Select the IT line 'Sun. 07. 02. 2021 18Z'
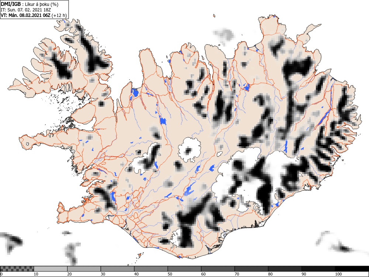The height and width of the screenshot is (277, 369). pyautogui.click(x=29, y=10)
